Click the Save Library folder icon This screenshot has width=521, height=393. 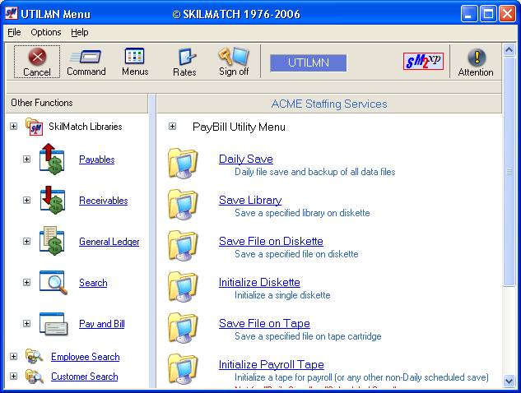coord(183,205)
